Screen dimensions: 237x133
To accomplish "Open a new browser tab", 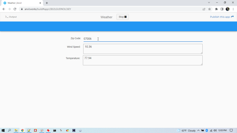I will pyautogui.click(x=47, y=3).
